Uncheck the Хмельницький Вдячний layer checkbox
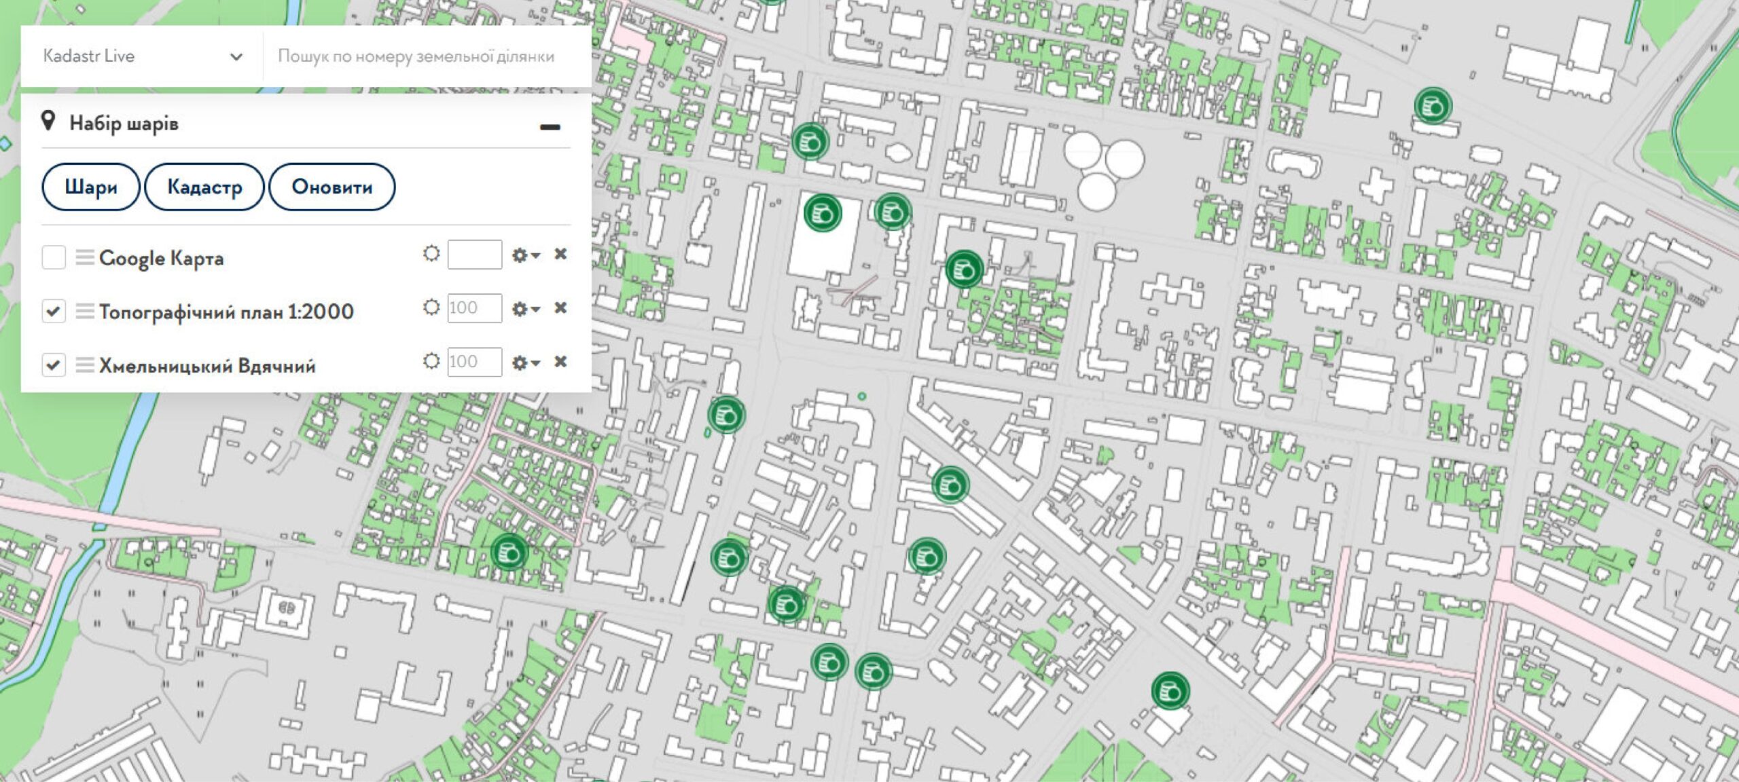This screenshot has height=782, width=1739. coord(54,365)
